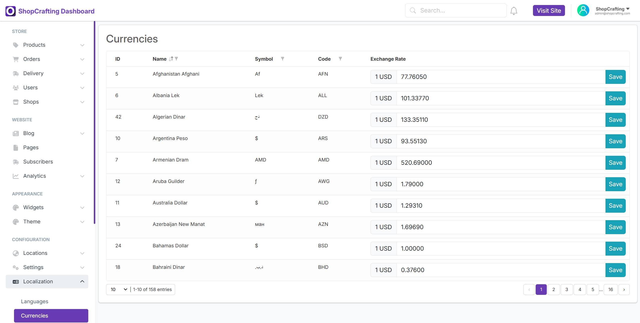Open the Name column filter icon
The height and width of the screenshot is (323, 640).
[176, 59]
